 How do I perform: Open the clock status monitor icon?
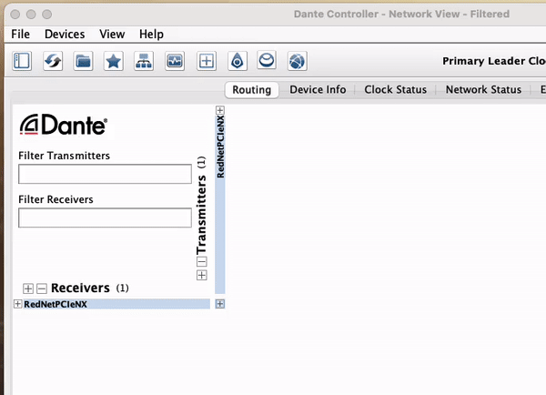point(175,61)
